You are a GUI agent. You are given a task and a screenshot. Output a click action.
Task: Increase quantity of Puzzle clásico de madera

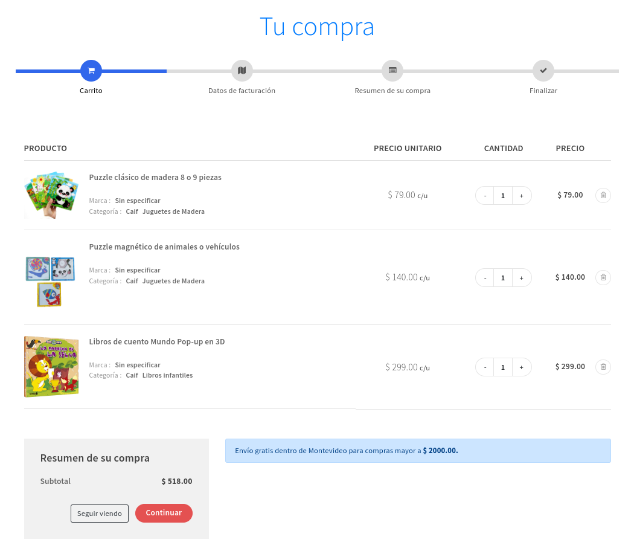pos(522,196)
